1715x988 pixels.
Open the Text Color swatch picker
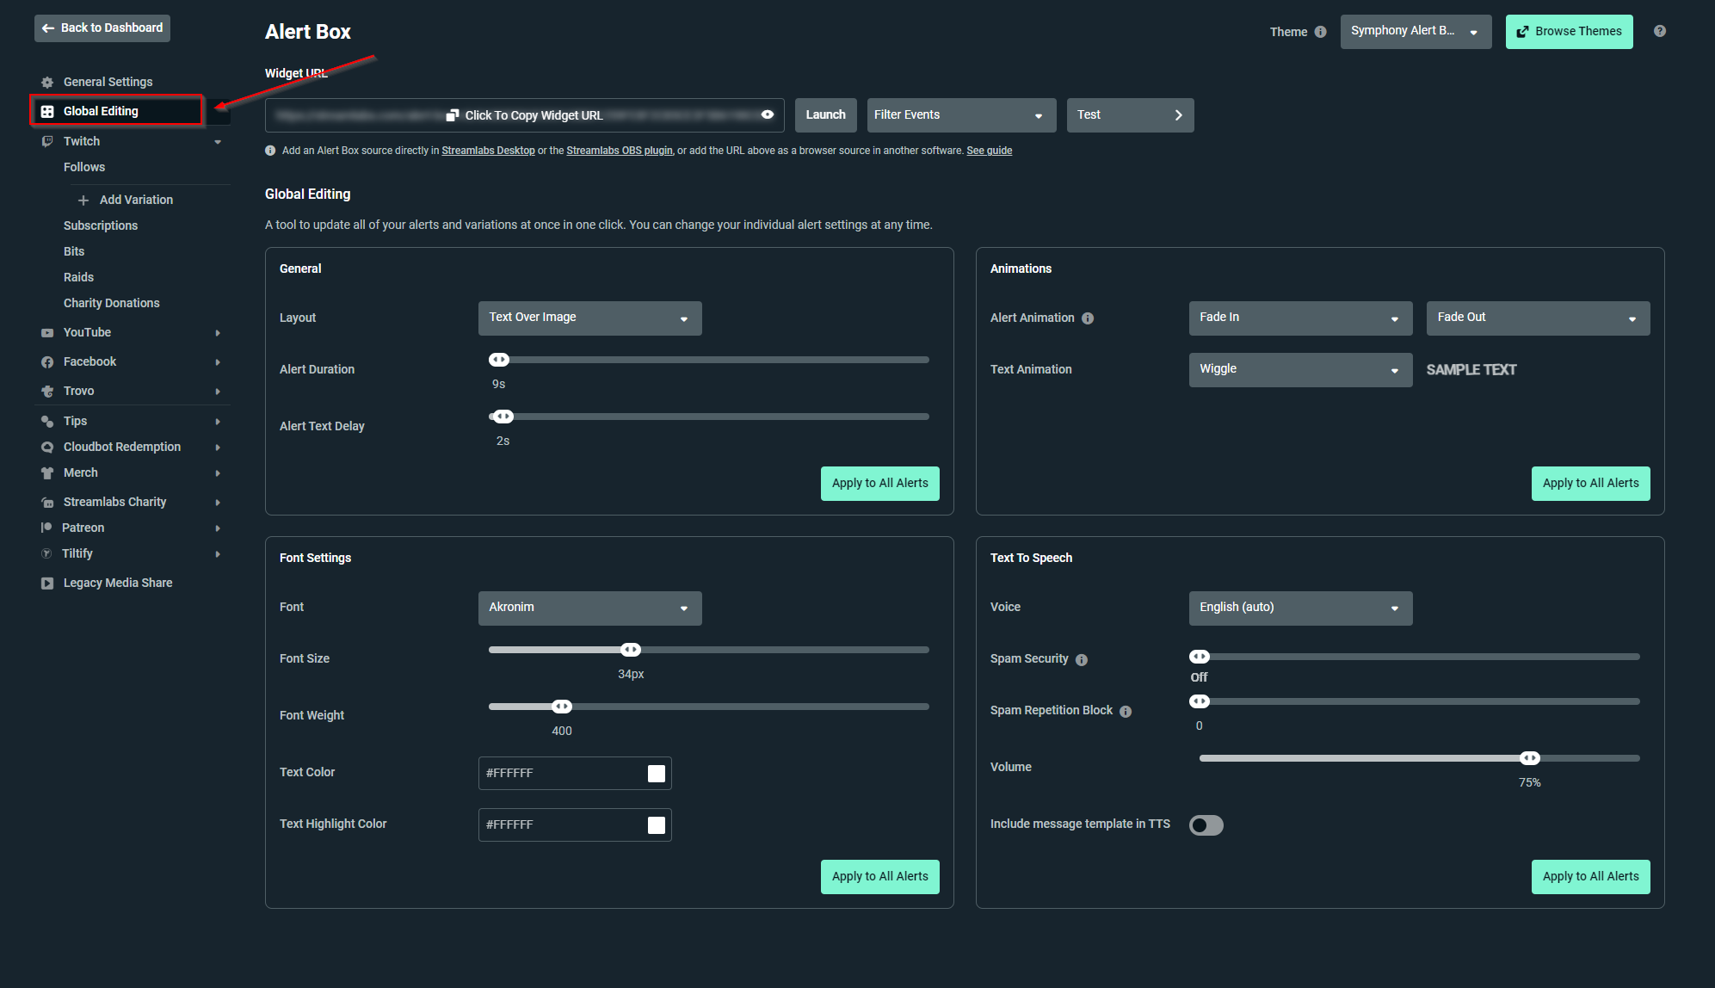pos(657,773)
